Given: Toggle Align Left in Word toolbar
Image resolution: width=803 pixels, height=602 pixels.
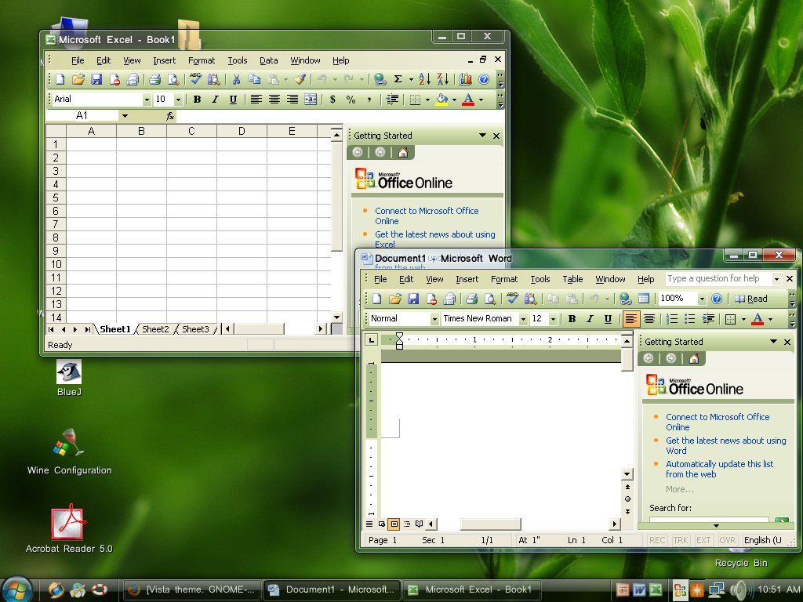Looking at the screenshot, I should [x=631, y=319].
